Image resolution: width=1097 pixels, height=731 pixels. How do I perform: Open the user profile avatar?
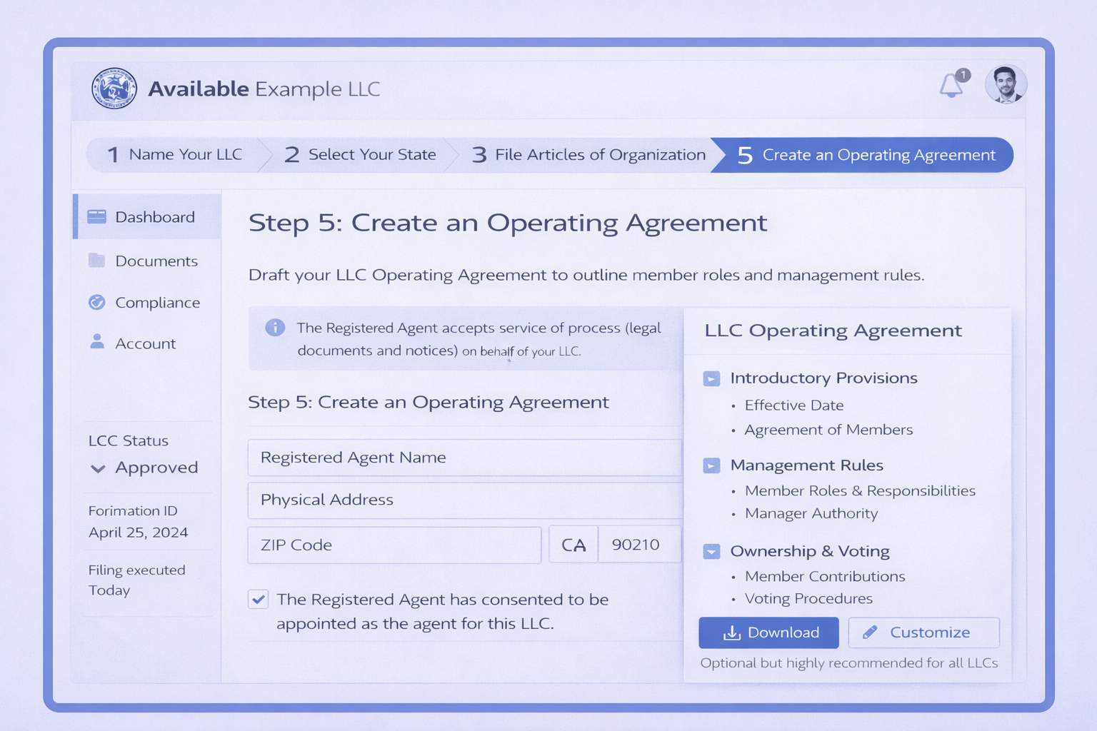[x=1006, y=84]
